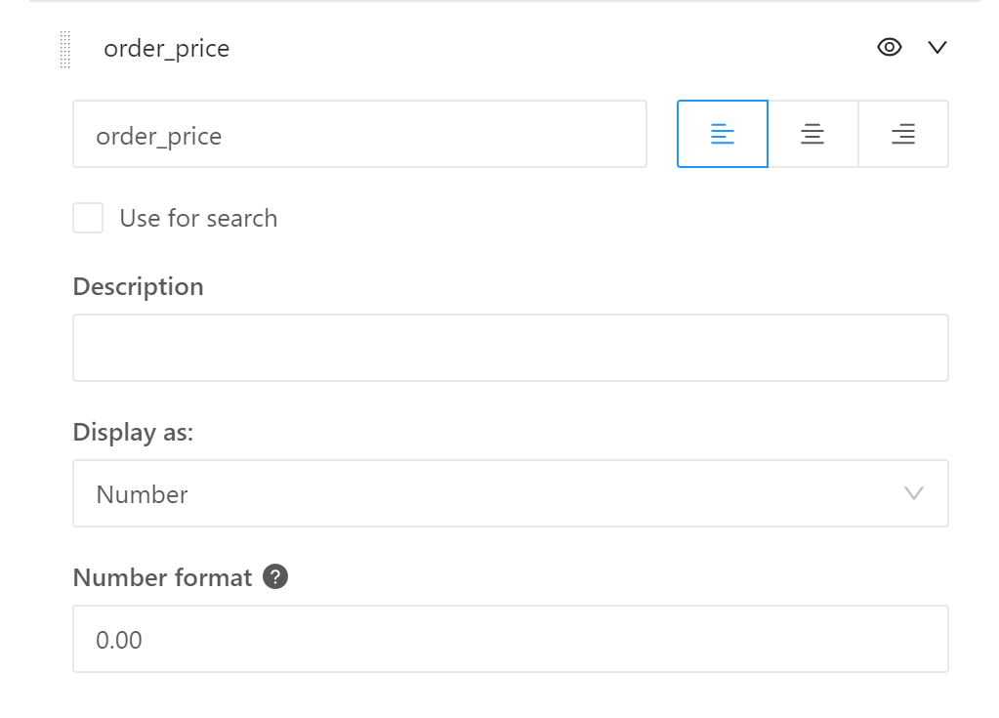Click the Use for search label
The height and width of the screenshot is (718, 999).
click(199, 219)
